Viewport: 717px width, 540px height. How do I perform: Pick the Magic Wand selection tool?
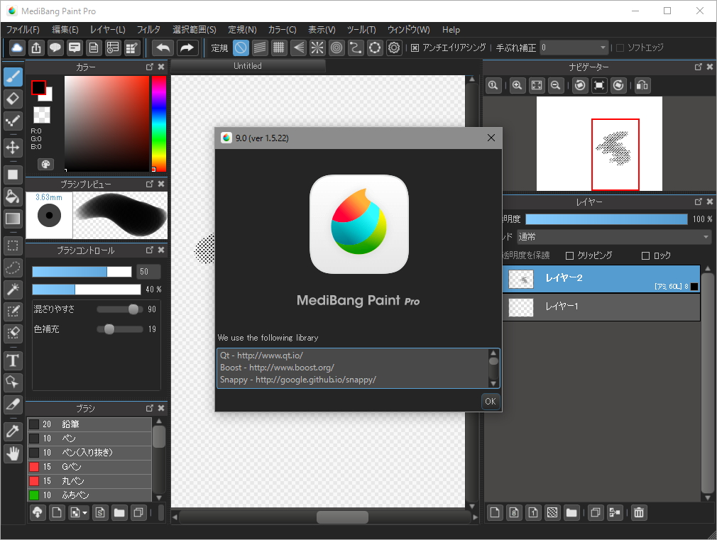[x=12, y=290]
